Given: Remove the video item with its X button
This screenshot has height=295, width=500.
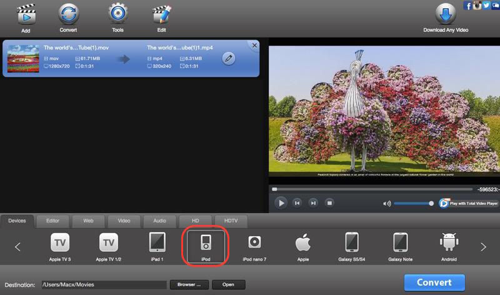Looking at the screenshot, I should [254, 46].
